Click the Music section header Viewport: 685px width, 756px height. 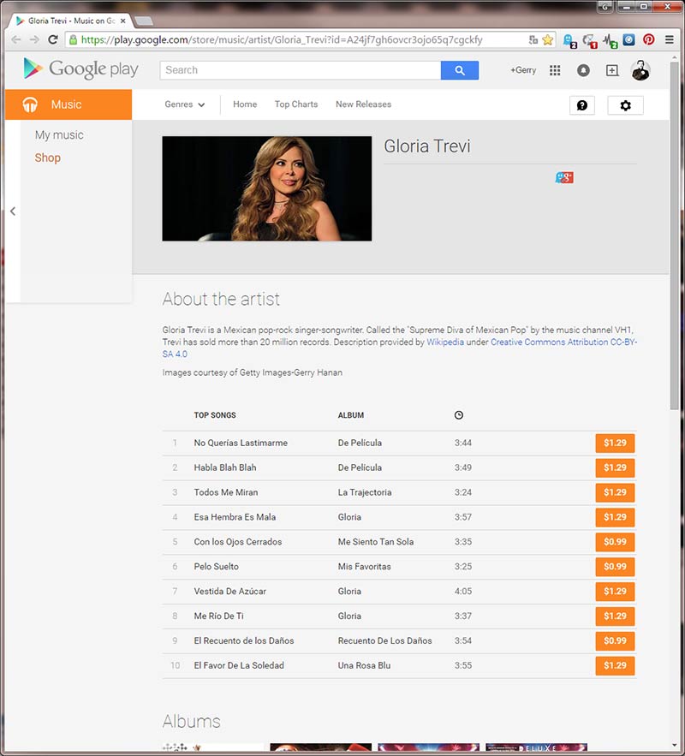coord(68,104)
